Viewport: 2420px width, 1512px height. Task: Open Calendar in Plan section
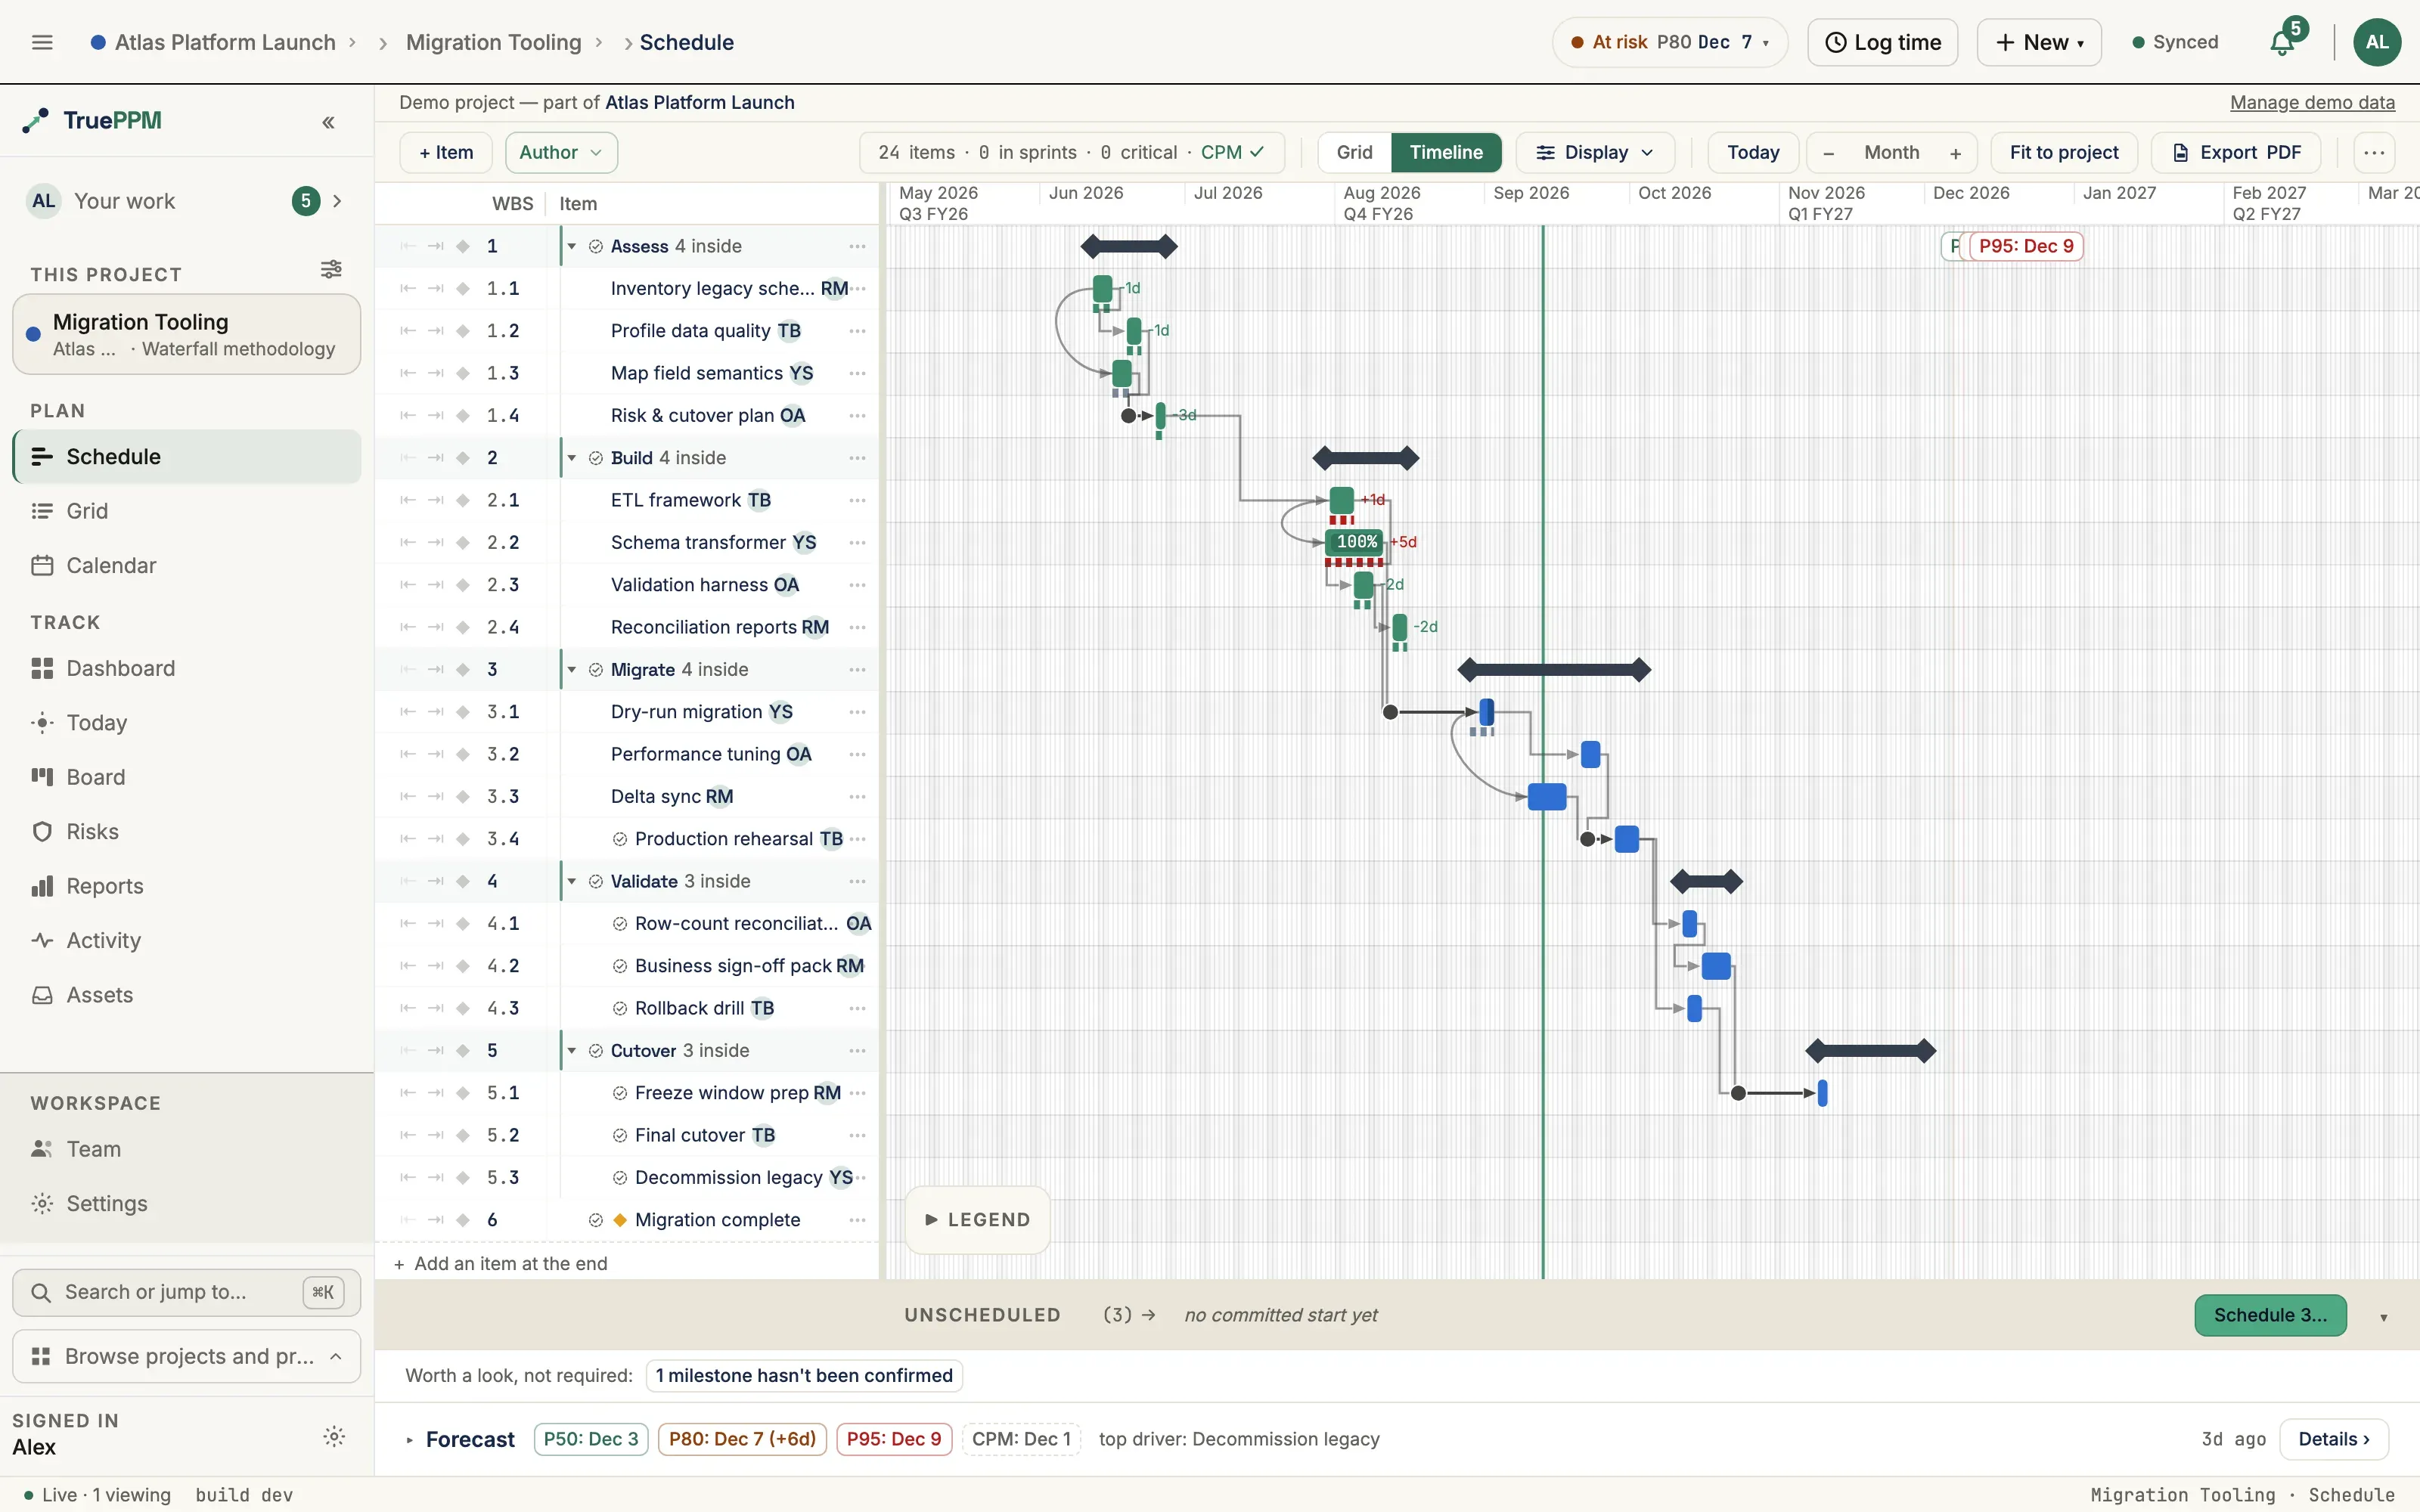(x=187, y=565)
